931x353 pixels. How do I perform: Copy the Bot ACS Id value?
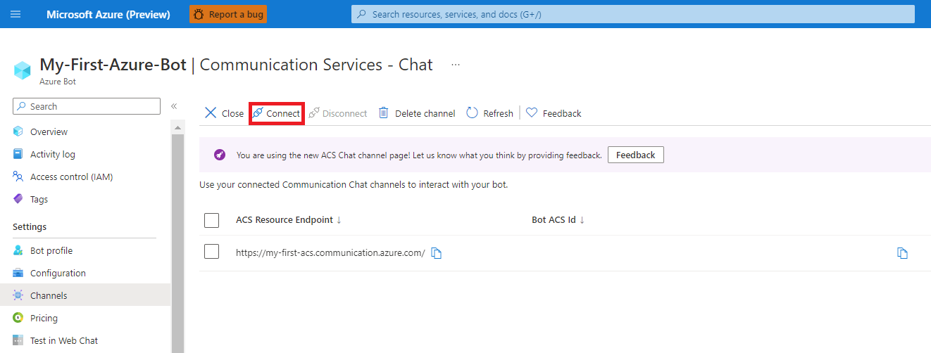(902, 253)
